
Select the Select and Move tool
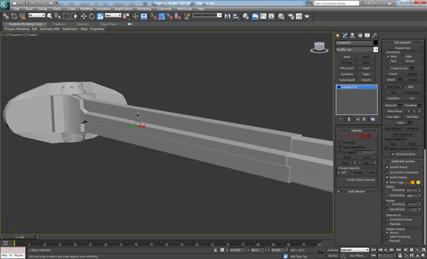pyautogui.click(x=84, y=16)
